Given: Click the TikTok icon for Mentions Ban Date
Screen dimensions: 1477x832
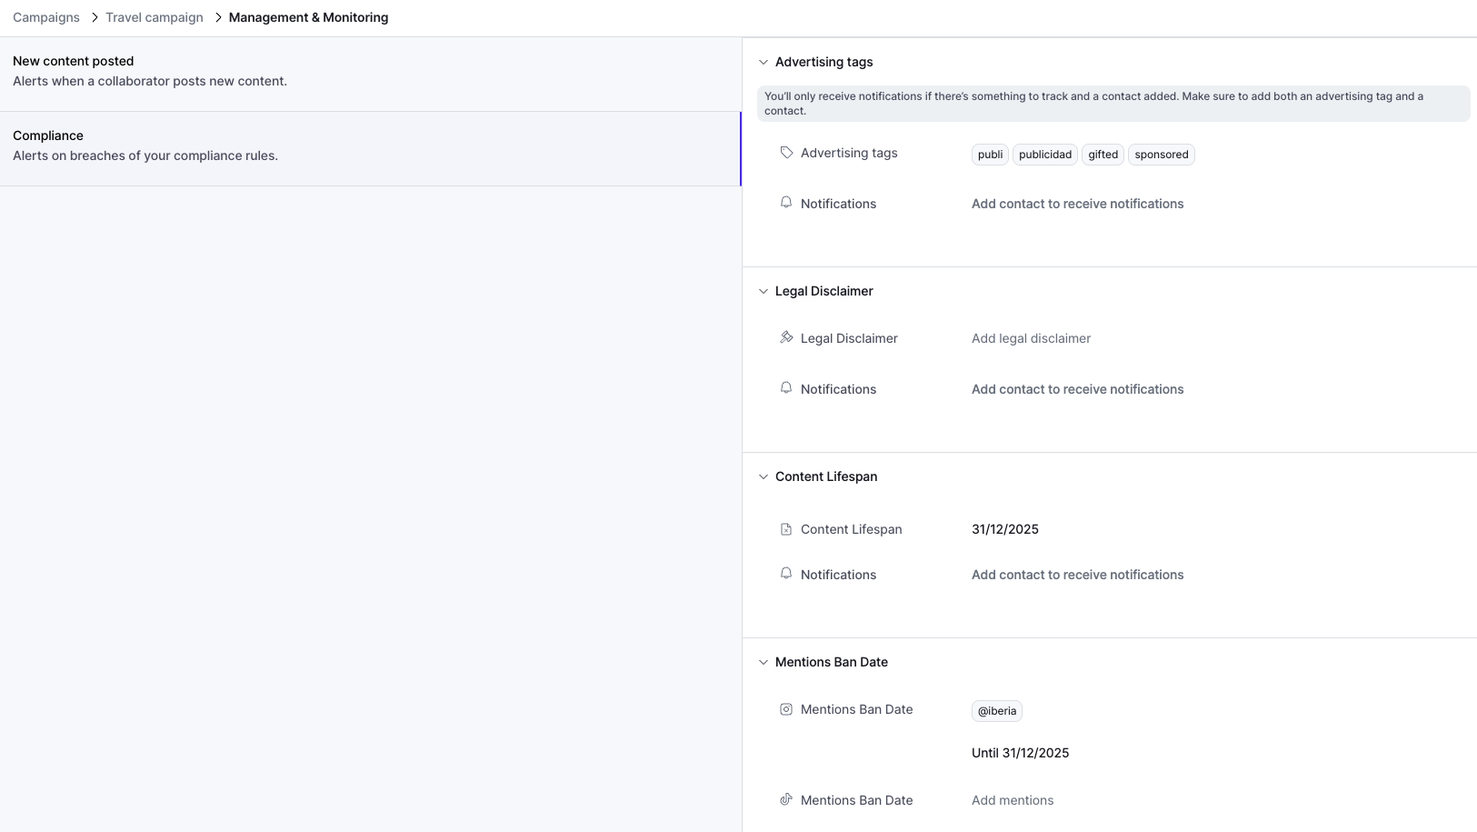Looking at the screenshot, I should click(786, 800).
